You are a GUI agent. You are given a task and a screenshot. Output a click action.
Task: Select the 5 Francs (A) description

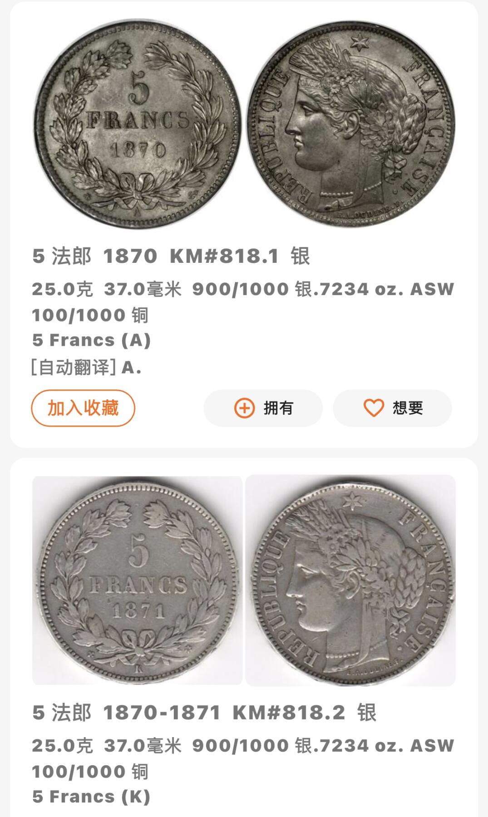tap(91, 340)
